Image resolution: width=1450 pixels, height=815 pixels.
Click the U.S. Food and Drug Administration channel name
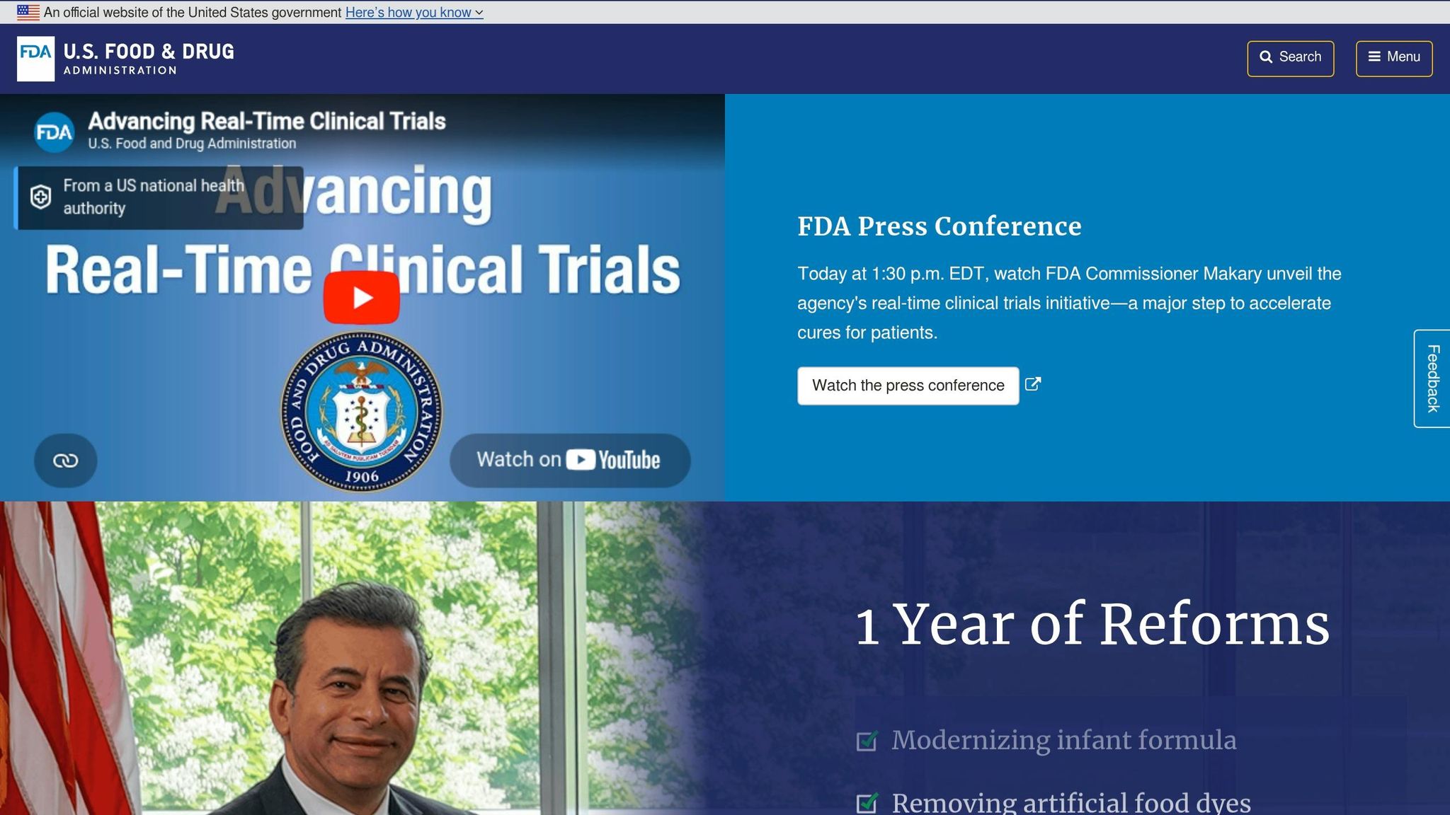192,144
